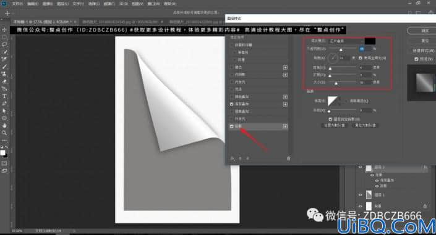Click the Background layer lock icon
Image resolution: width=436 pixels, height=235 pixels.
(x=425, y=206)
